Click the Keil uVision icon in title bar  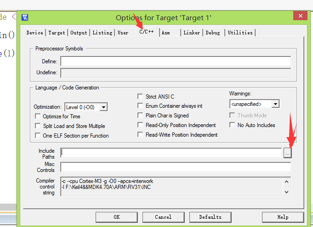tap(25, 17)
